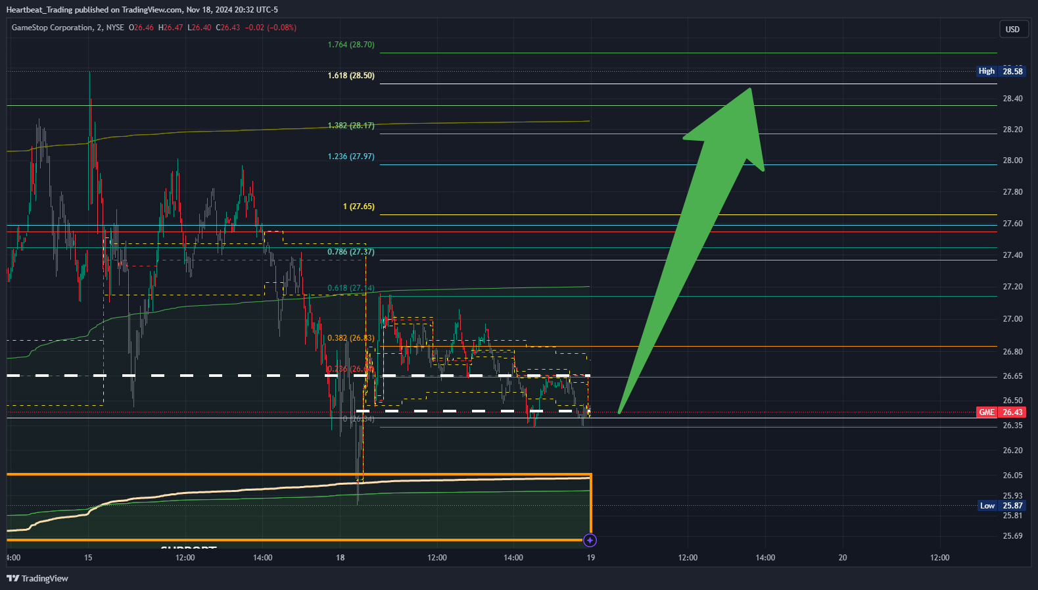Click the high value H26.47 in legend
The image size is (1038, 590).
click(170, 28)
